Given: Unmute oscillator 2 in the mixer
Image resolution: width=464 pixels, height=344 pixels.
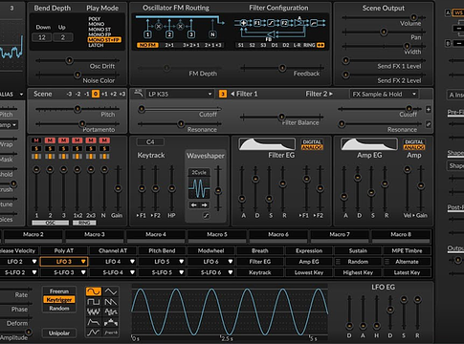Looking at the screenshot, I should click(x=50, y=140).
